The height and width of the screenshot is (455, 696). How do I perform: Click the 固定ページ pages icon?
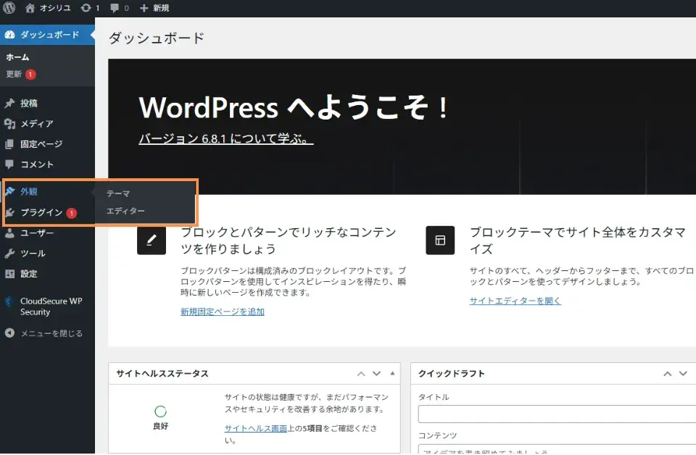point(9,144)
